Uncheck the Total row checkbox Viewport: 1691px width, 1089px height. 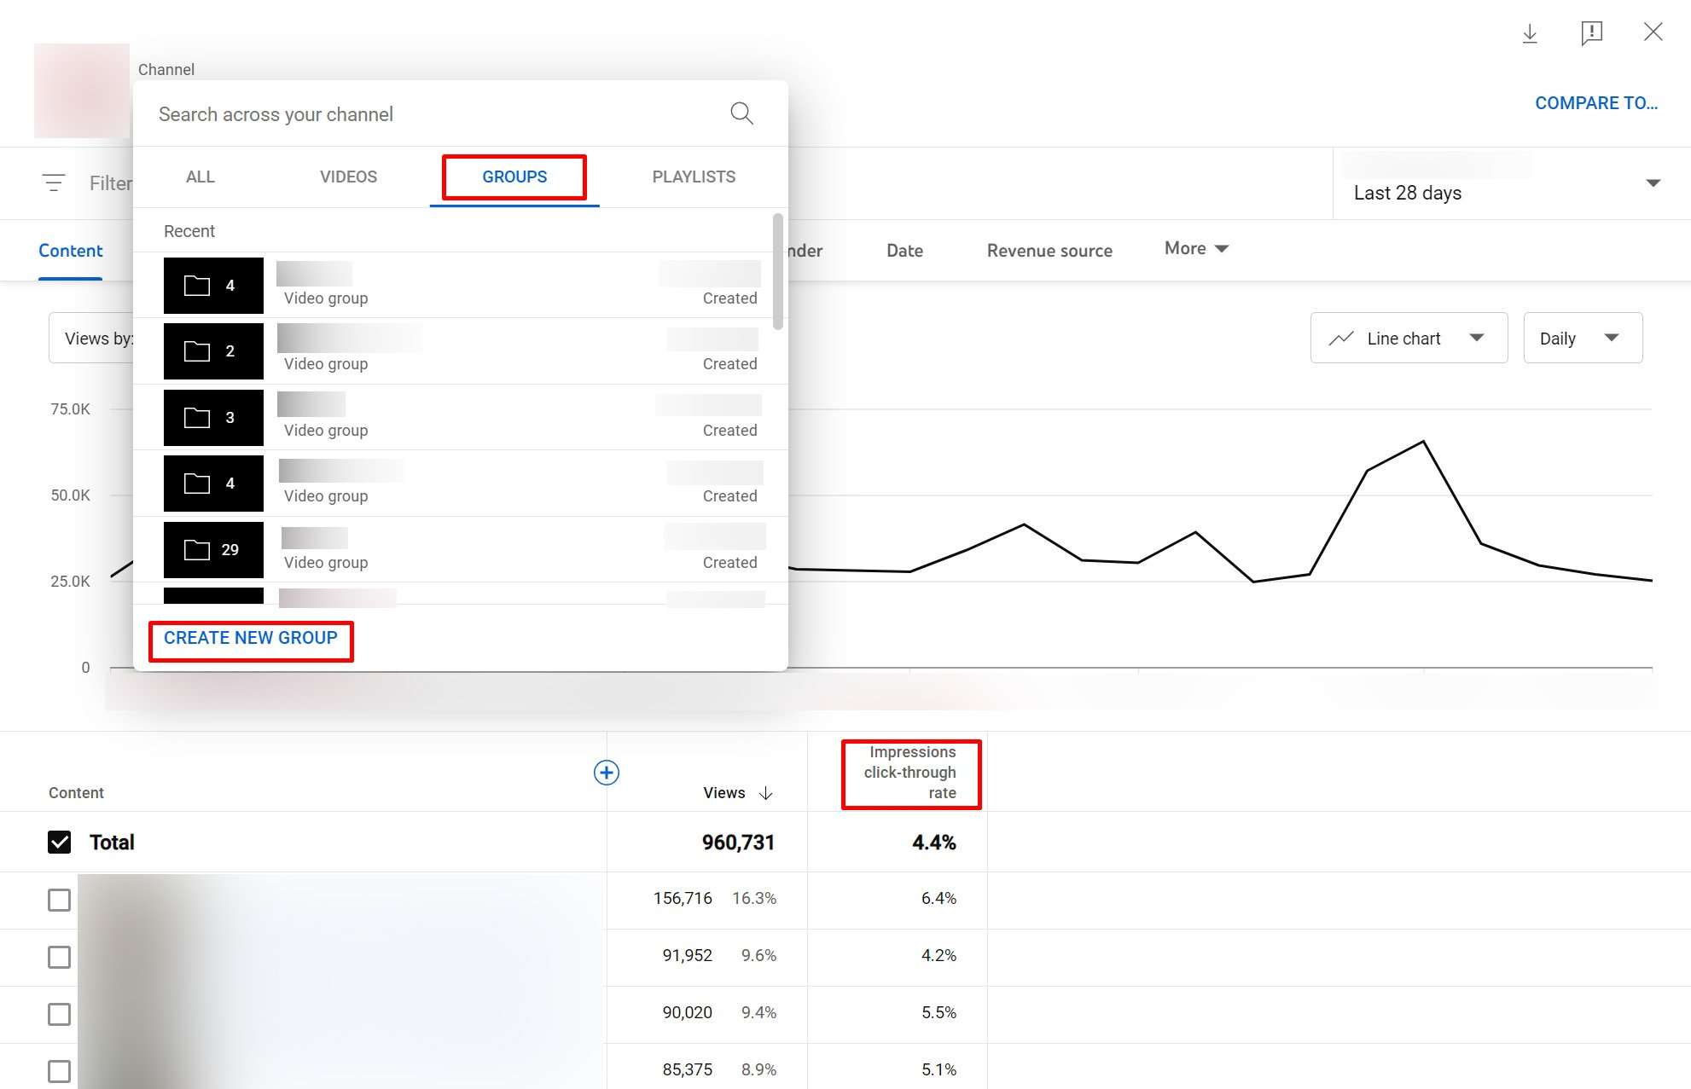click(x=59, y=843)
